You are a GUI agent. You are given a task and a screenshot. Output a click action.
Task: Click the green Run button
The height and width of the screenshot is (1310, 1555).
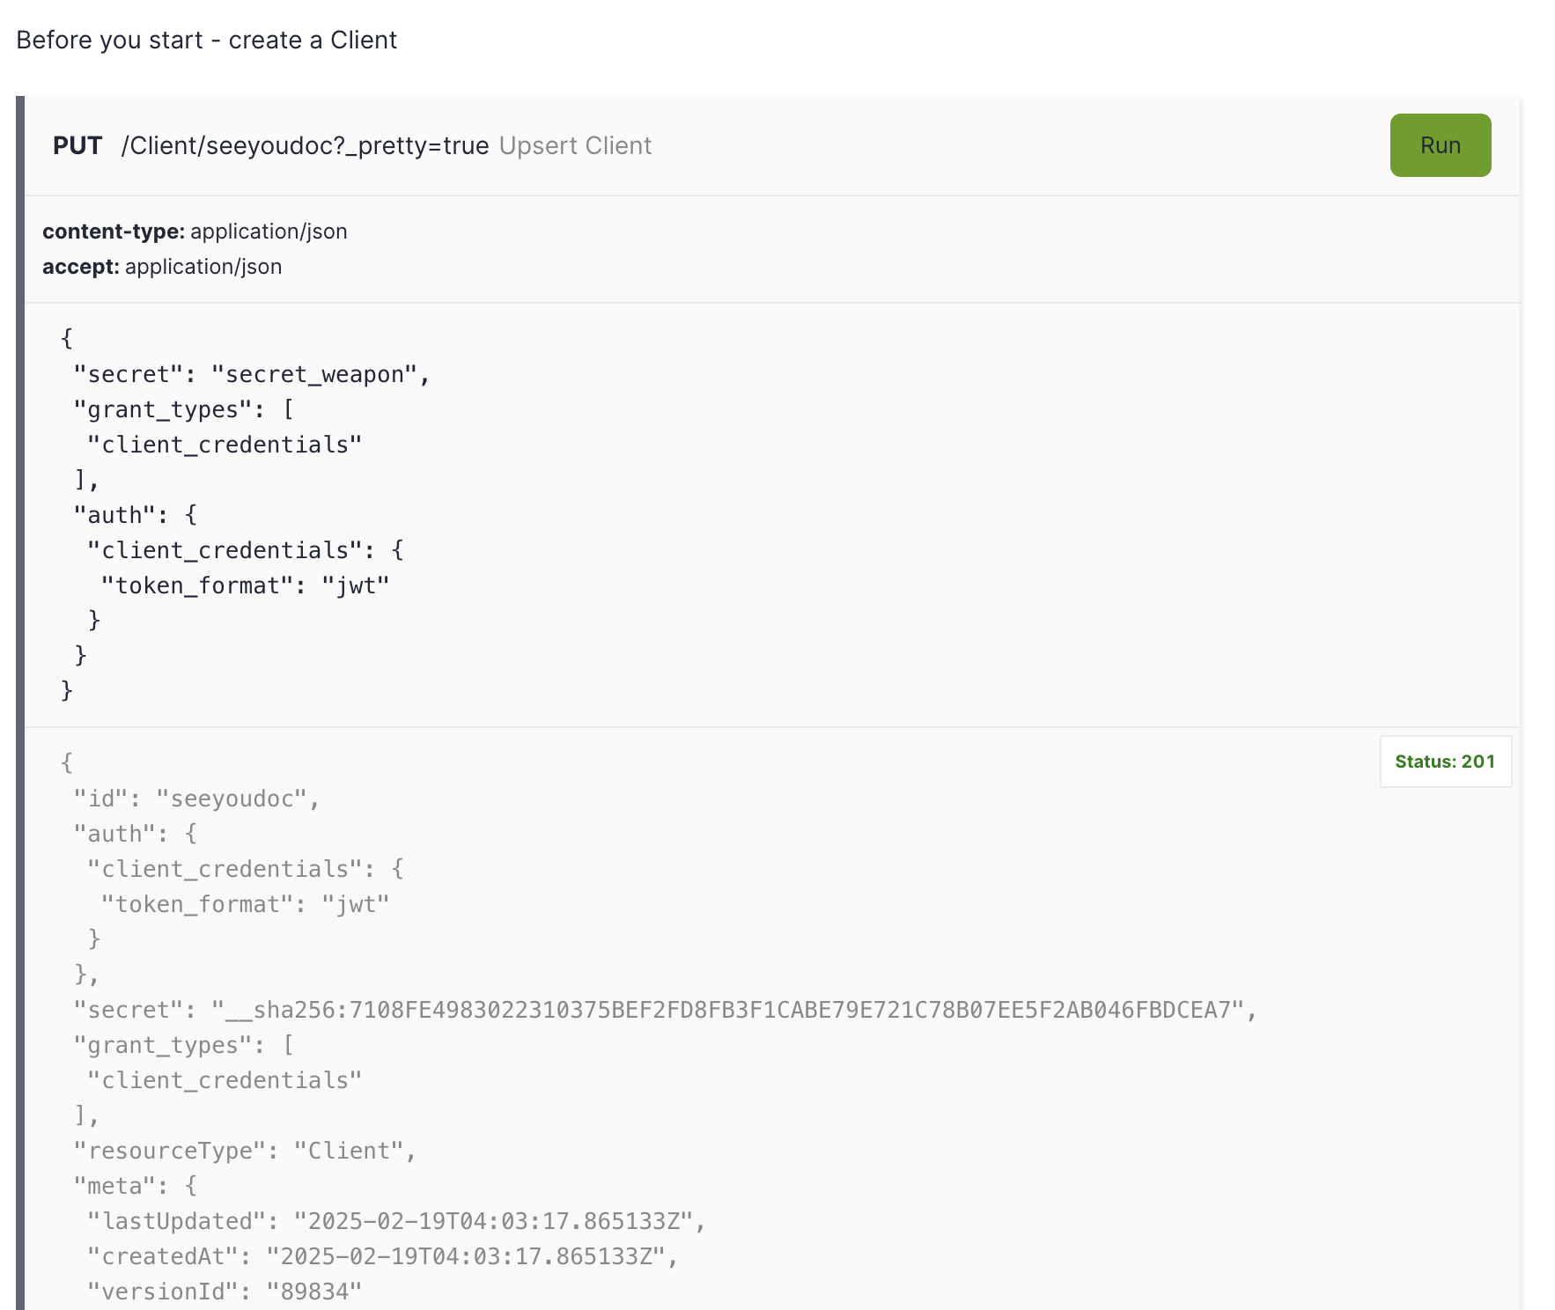(1440, 145)
